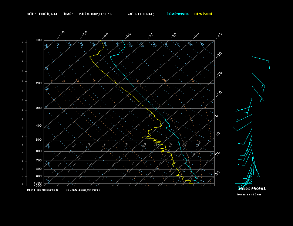The height and width of the screenshot is (226, 293).
Task: Click the cyan "TEMP/WINDS" legend label
Action: [178, 14]
